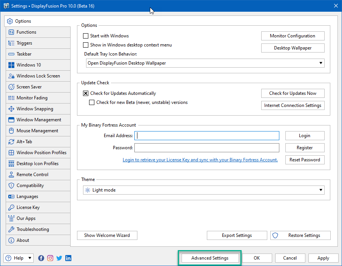The image size is (342, 266).
Task: Click the Export Settings button
Action: (237, 235)
